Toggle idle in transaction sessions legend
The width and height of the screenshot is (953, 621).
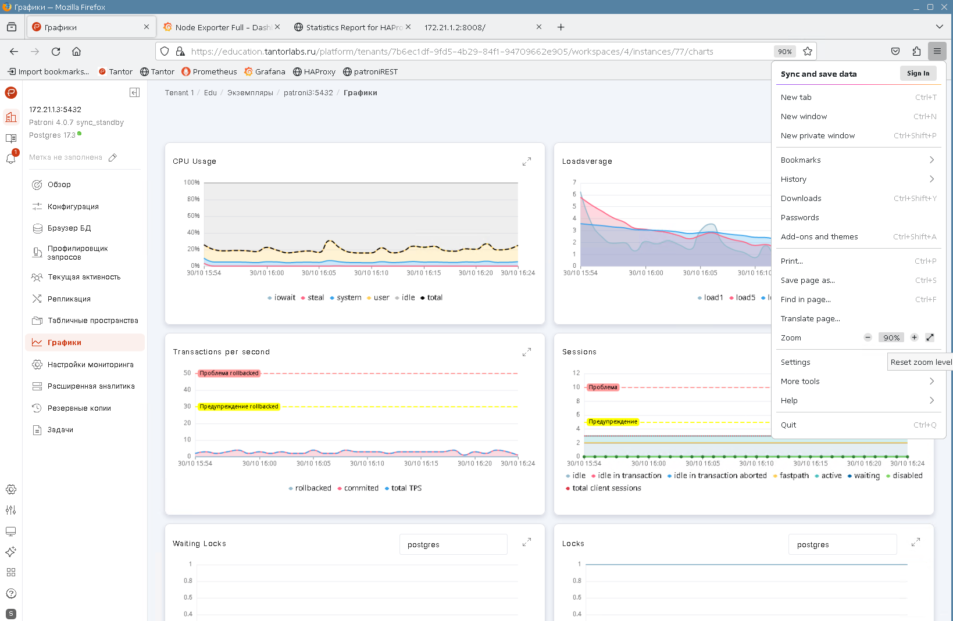pos(626,475)
